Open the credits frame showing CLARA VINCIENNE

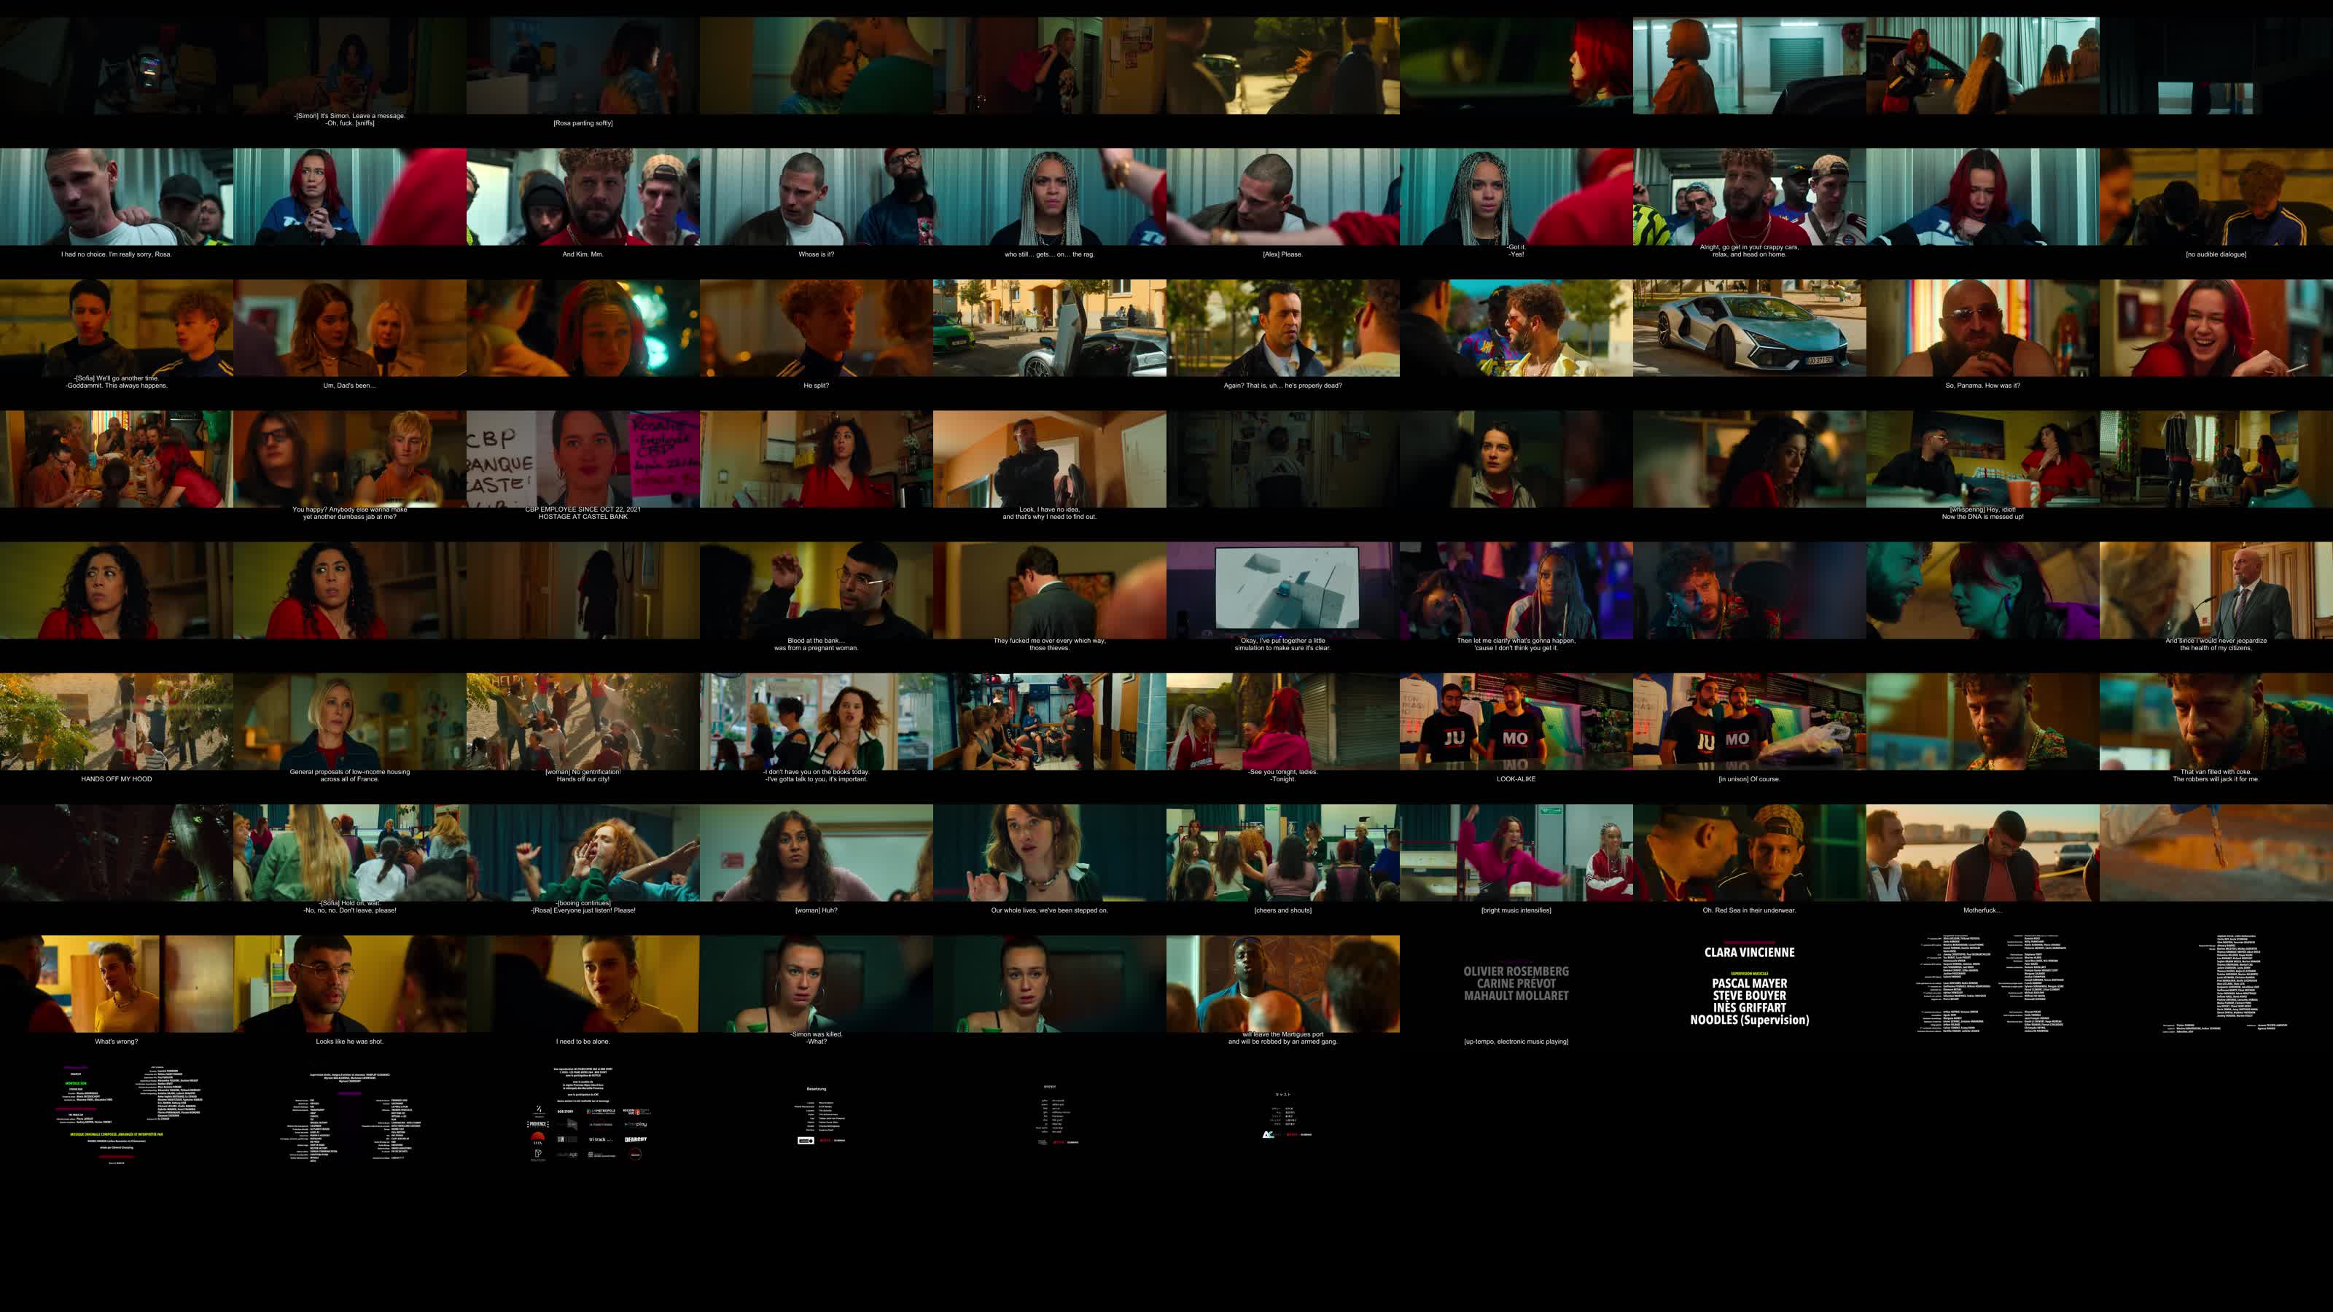click(1749, 984)
